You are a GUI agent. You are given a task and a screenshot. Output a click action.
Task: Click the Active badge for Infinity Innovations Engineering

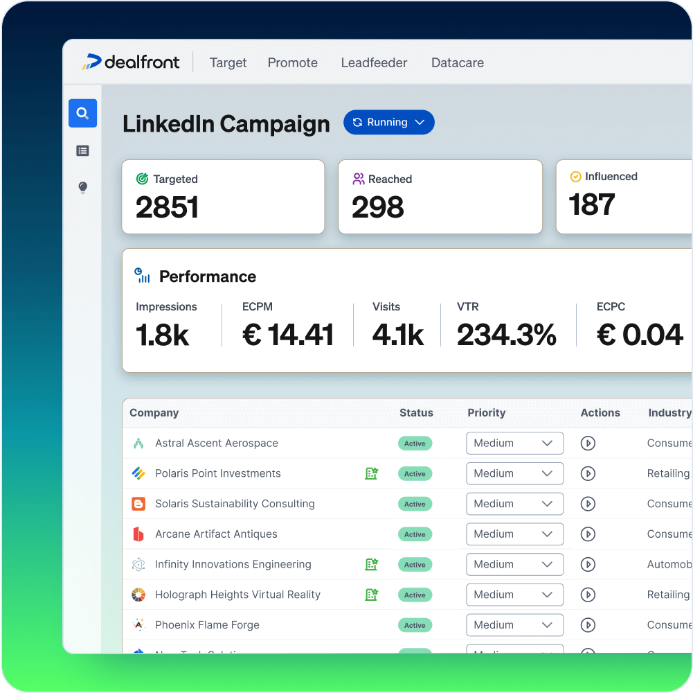pos(415,565)
